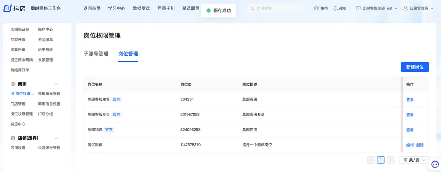The width and height of the screenshot is (441, 172).
Task: Open 管理单元管理 in sidebar
Action: (49, 94)
